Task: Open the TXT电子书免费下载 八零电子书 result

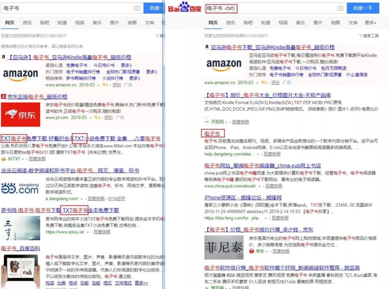Action: [81, 138]
